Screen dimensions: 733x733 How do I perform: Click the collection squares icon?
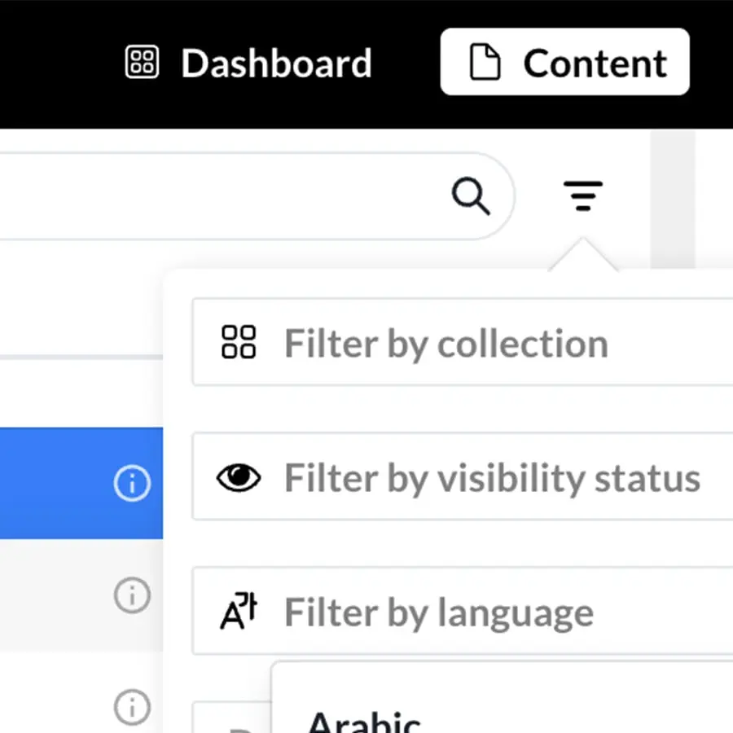pos(239,342)
